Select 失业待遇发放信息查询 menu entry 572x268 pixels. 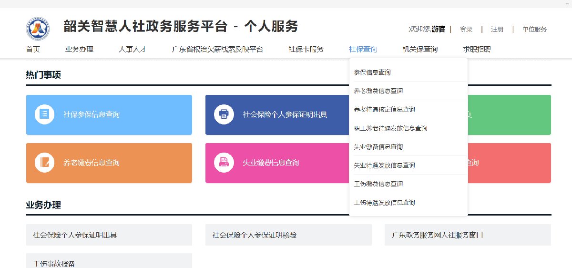(x=384, y=165)
